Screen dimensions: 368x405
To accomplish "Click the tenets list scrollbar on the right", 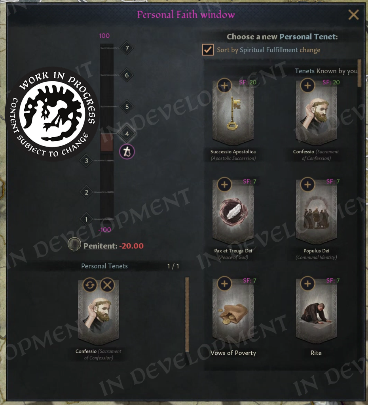I will [359, 73].
